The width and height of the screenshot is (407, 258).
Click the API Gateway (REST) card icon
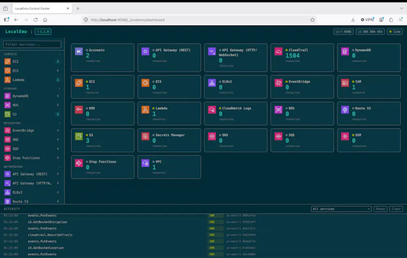pyautogui.click(x=146, y=51)
